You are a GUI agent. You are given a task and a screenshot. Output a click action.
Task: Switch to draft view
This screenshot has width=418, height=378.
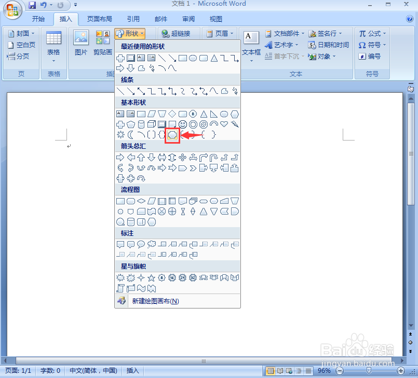click(308, 371)
